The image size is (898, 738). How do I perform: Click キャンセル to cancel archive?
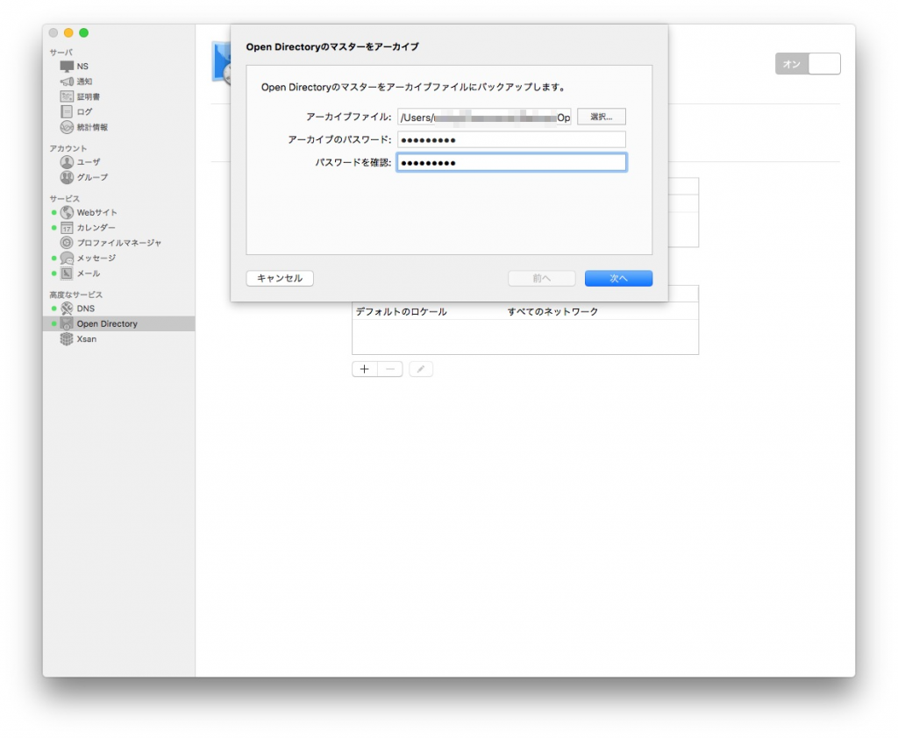click(280, 278)
